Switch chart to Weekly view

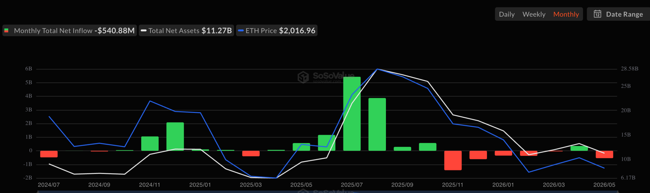point(534,14)
